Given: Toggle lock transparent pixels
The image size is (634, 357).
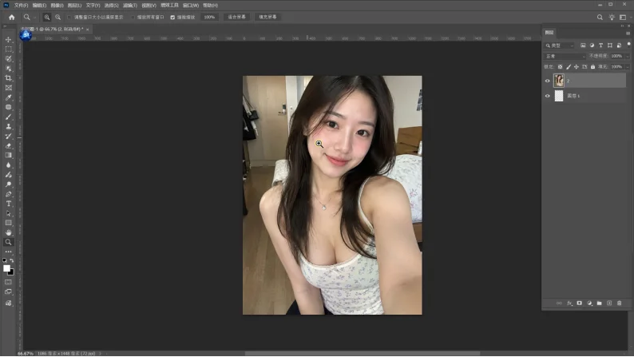Looking at the screenshot, I should coord(560,67).
